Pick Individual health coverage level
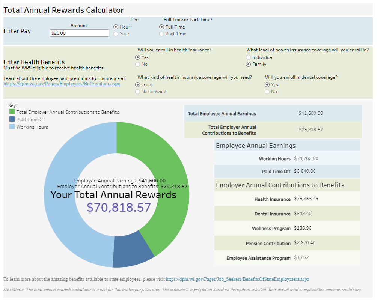 [249, 57]
